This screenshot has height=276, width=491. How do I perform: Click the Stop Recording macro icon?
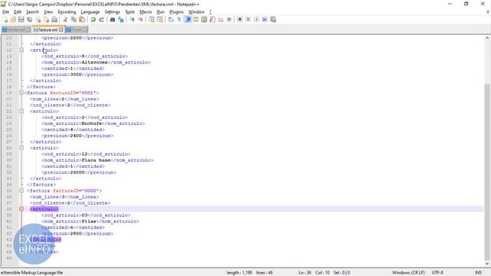[248, 19]
